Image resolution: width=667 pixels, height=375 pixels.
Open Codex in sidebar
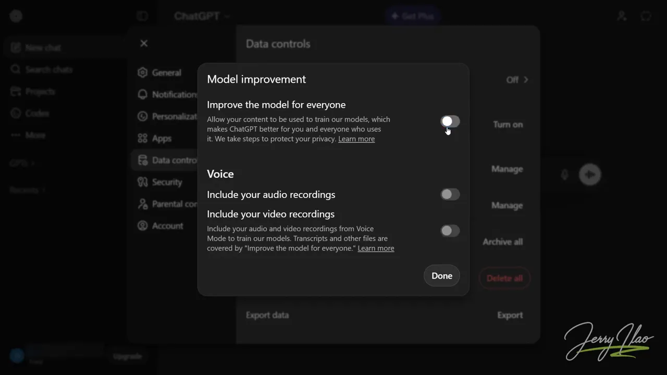[30, 113]
